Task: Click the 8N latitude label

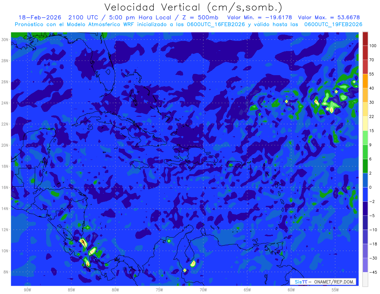Action: (6, 272)
